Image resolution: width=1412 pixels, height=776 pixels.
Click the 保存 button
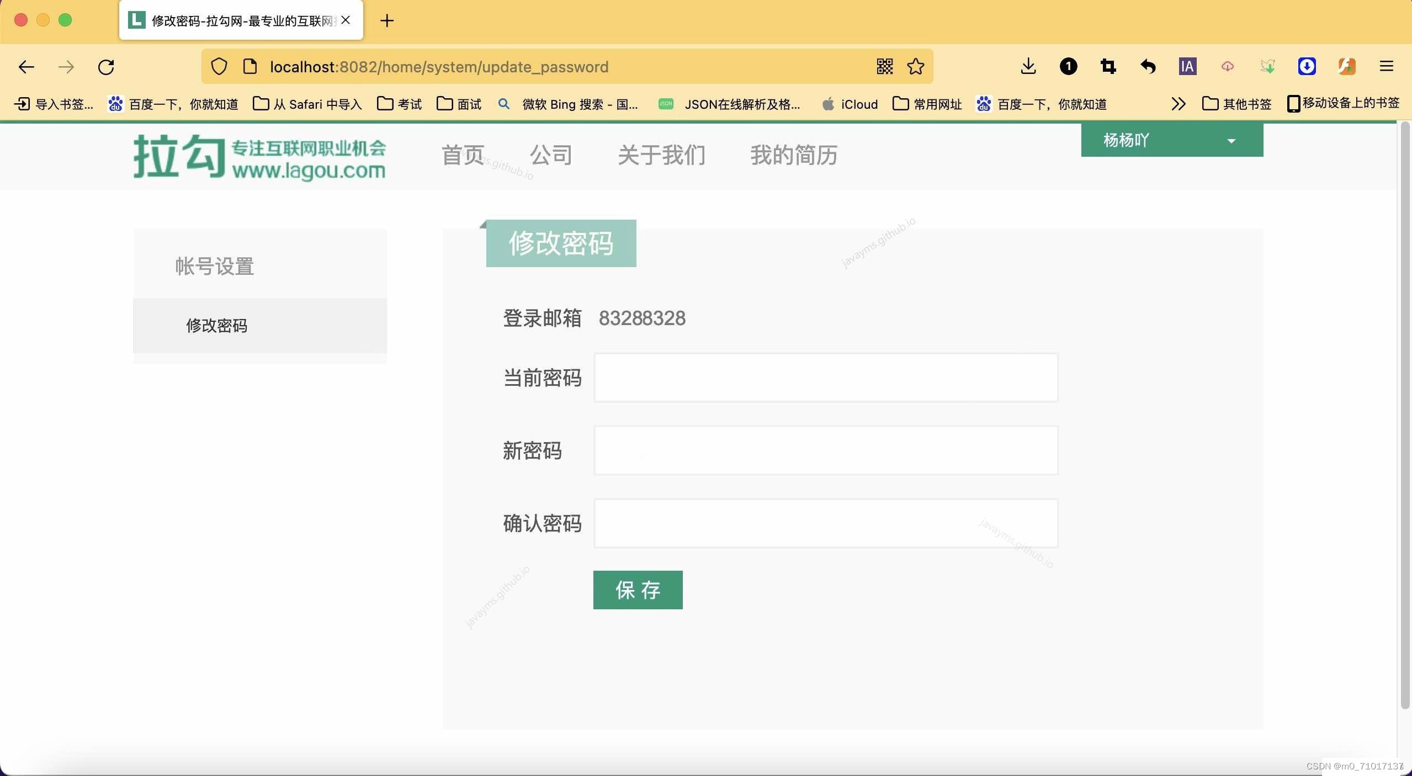[x=638, y=590]
